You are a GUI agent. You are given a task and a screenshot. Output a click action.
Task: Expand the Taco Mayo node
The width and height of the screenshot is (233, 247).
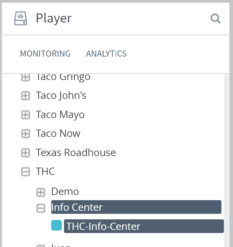[x=26, y=115]
